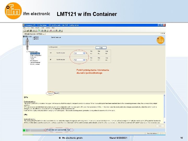The height and width of the screenshot is (141, 188).
Task: Open the View menu
Action: [32, 28]
